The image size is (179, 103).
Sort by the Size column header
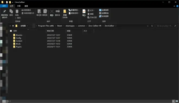pos(85,31)
